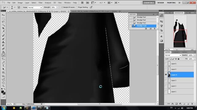The height and width of the screenshot is (110, 197).
Task: Select the Eraser tool
Action: 3,49
